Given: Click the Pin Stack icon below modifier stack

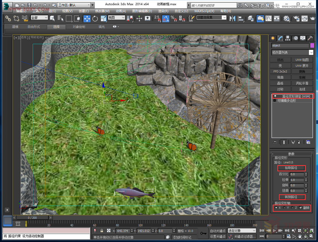Looking at the screenshot, I should pyautogui.click(x=275, y=142).
